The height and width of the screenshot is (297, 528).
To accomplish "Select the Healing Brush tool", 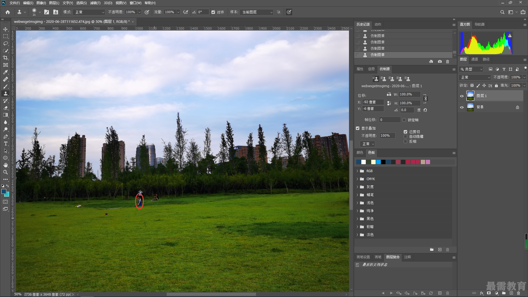I will [5, 79].
